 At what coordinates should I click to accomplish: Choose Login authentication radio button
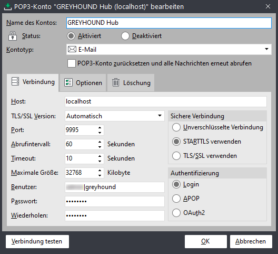176,184
